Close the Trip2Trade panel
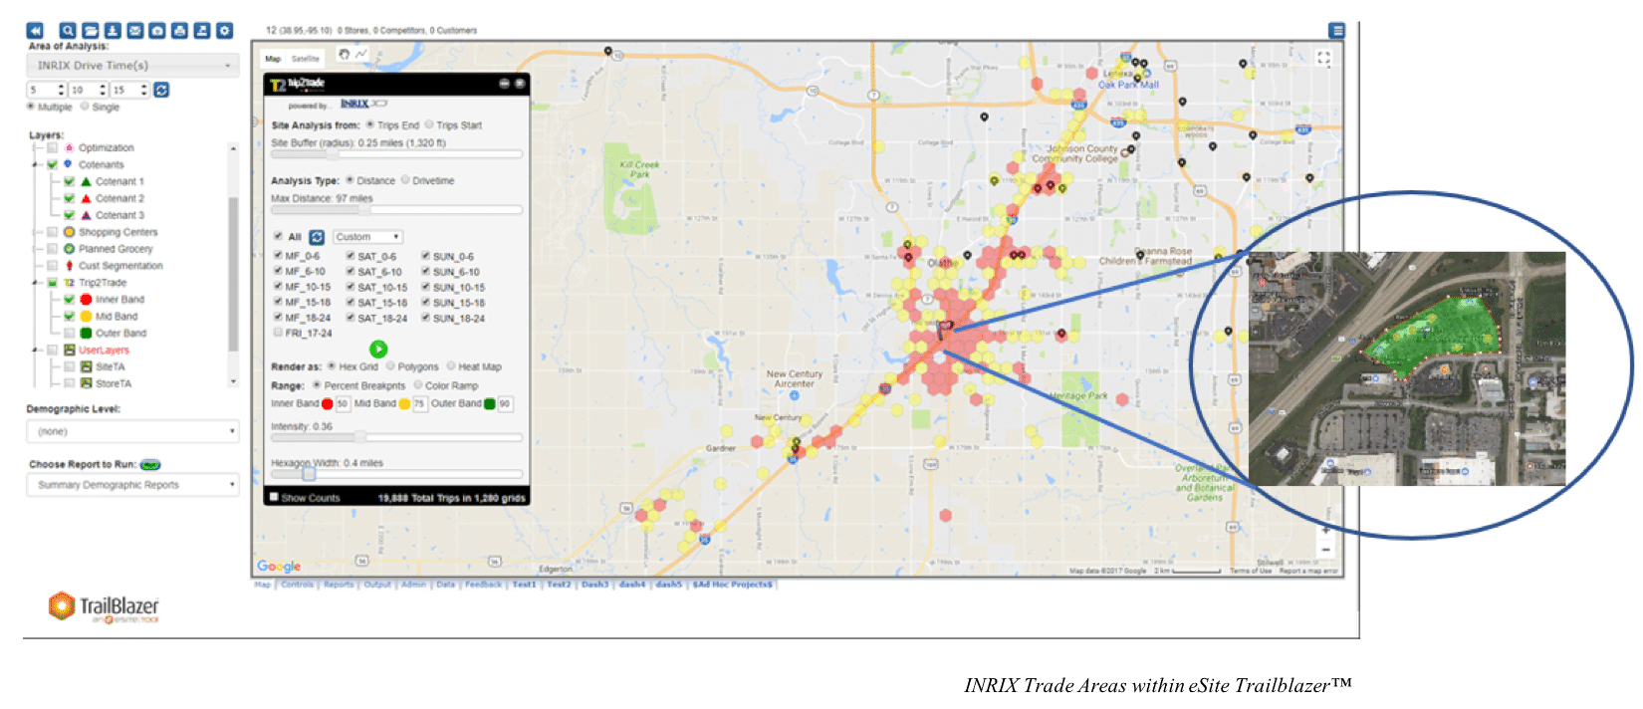 [519, 84]
